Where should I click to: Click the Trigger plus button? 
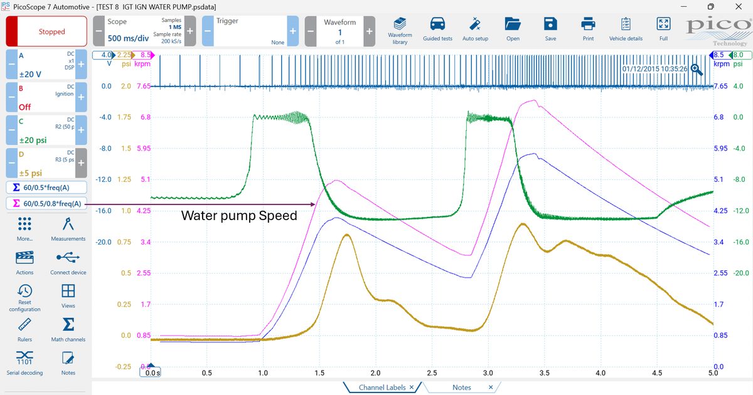(292, 31)
